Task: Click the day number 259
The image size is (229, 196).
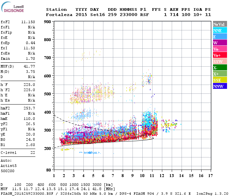Action: [112, 15]
